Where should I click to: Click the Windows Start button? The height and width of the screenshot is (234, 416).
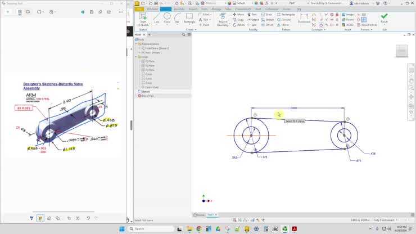pyautogui.click(x=122, y=229)
